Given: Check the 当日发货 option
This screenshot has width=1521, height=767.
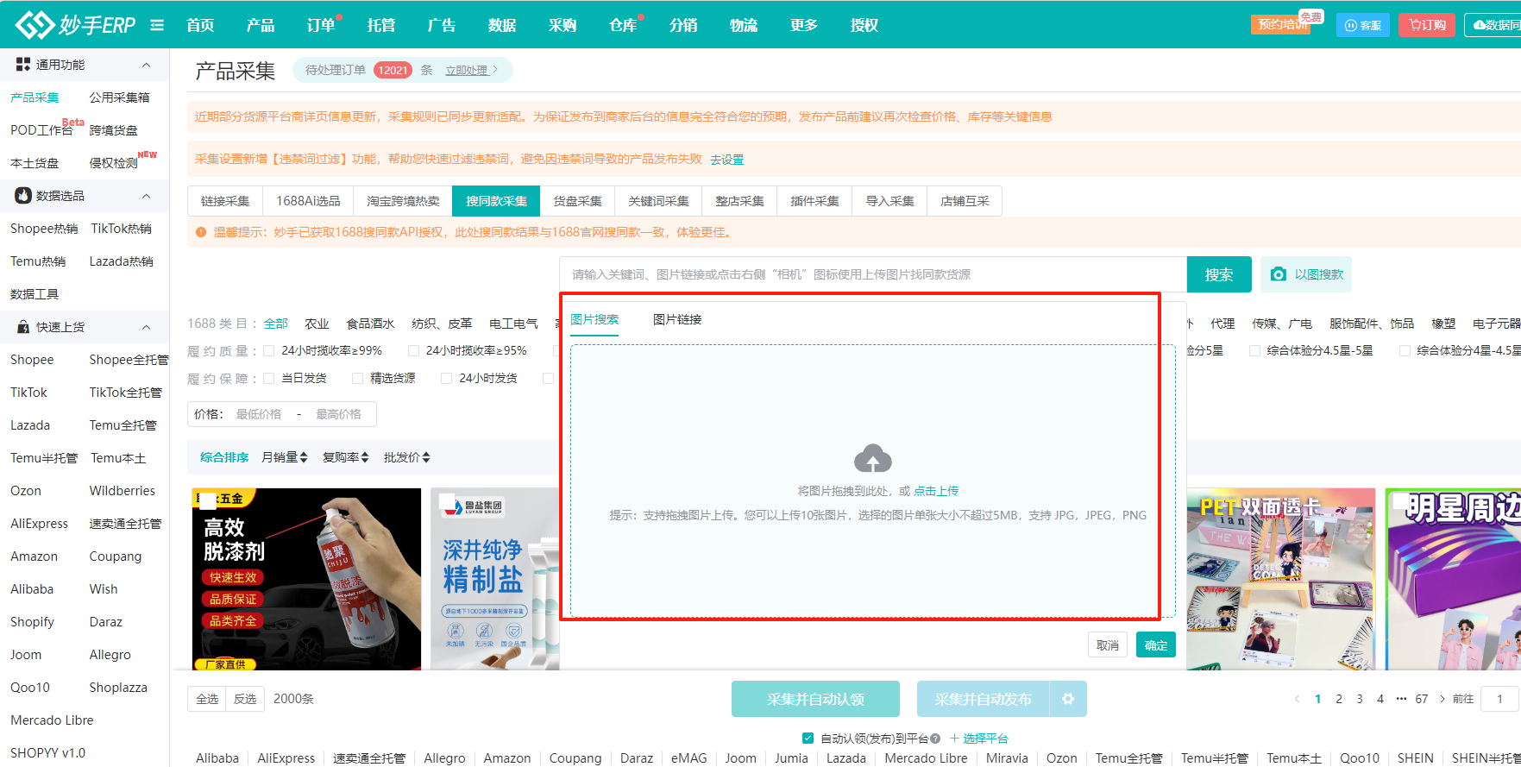Looking at the screenshot, I should click(269, 378).
